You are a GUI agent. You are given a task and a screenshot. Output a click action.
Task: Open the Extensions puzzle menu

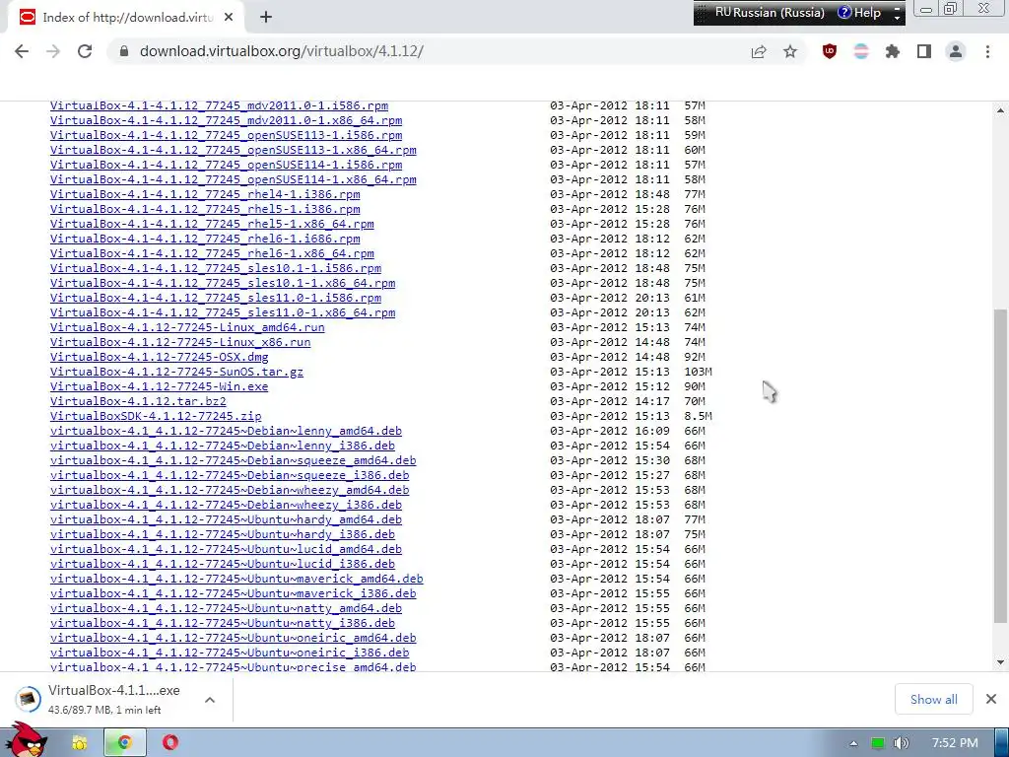point(893,51)
